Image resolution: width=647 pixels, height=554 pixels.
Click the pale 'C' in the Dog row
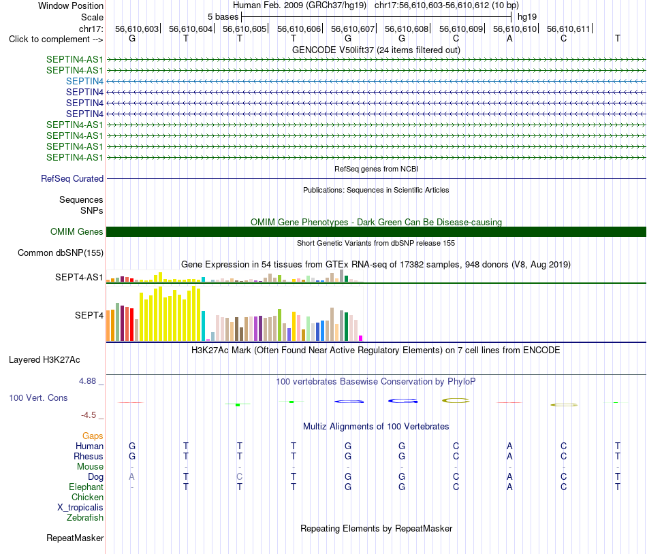239,476
